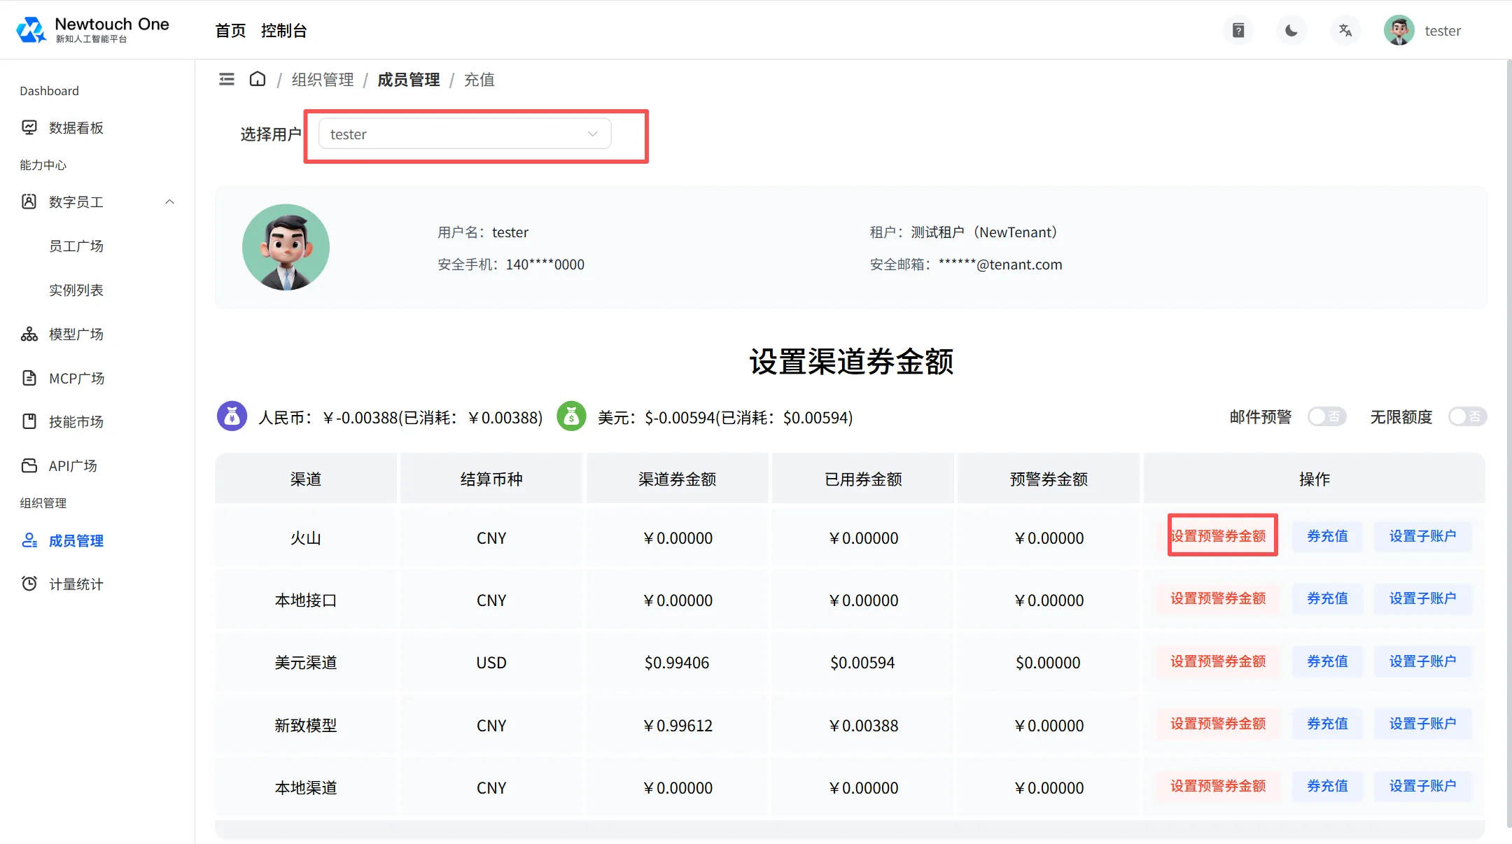Click the purple RMB money bag icon

click(232, 416)
